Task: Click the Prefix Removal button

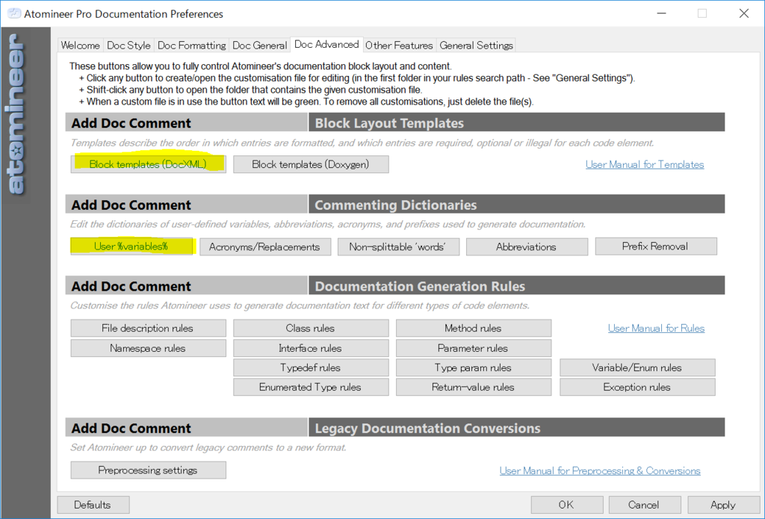Action: (656, 246)
